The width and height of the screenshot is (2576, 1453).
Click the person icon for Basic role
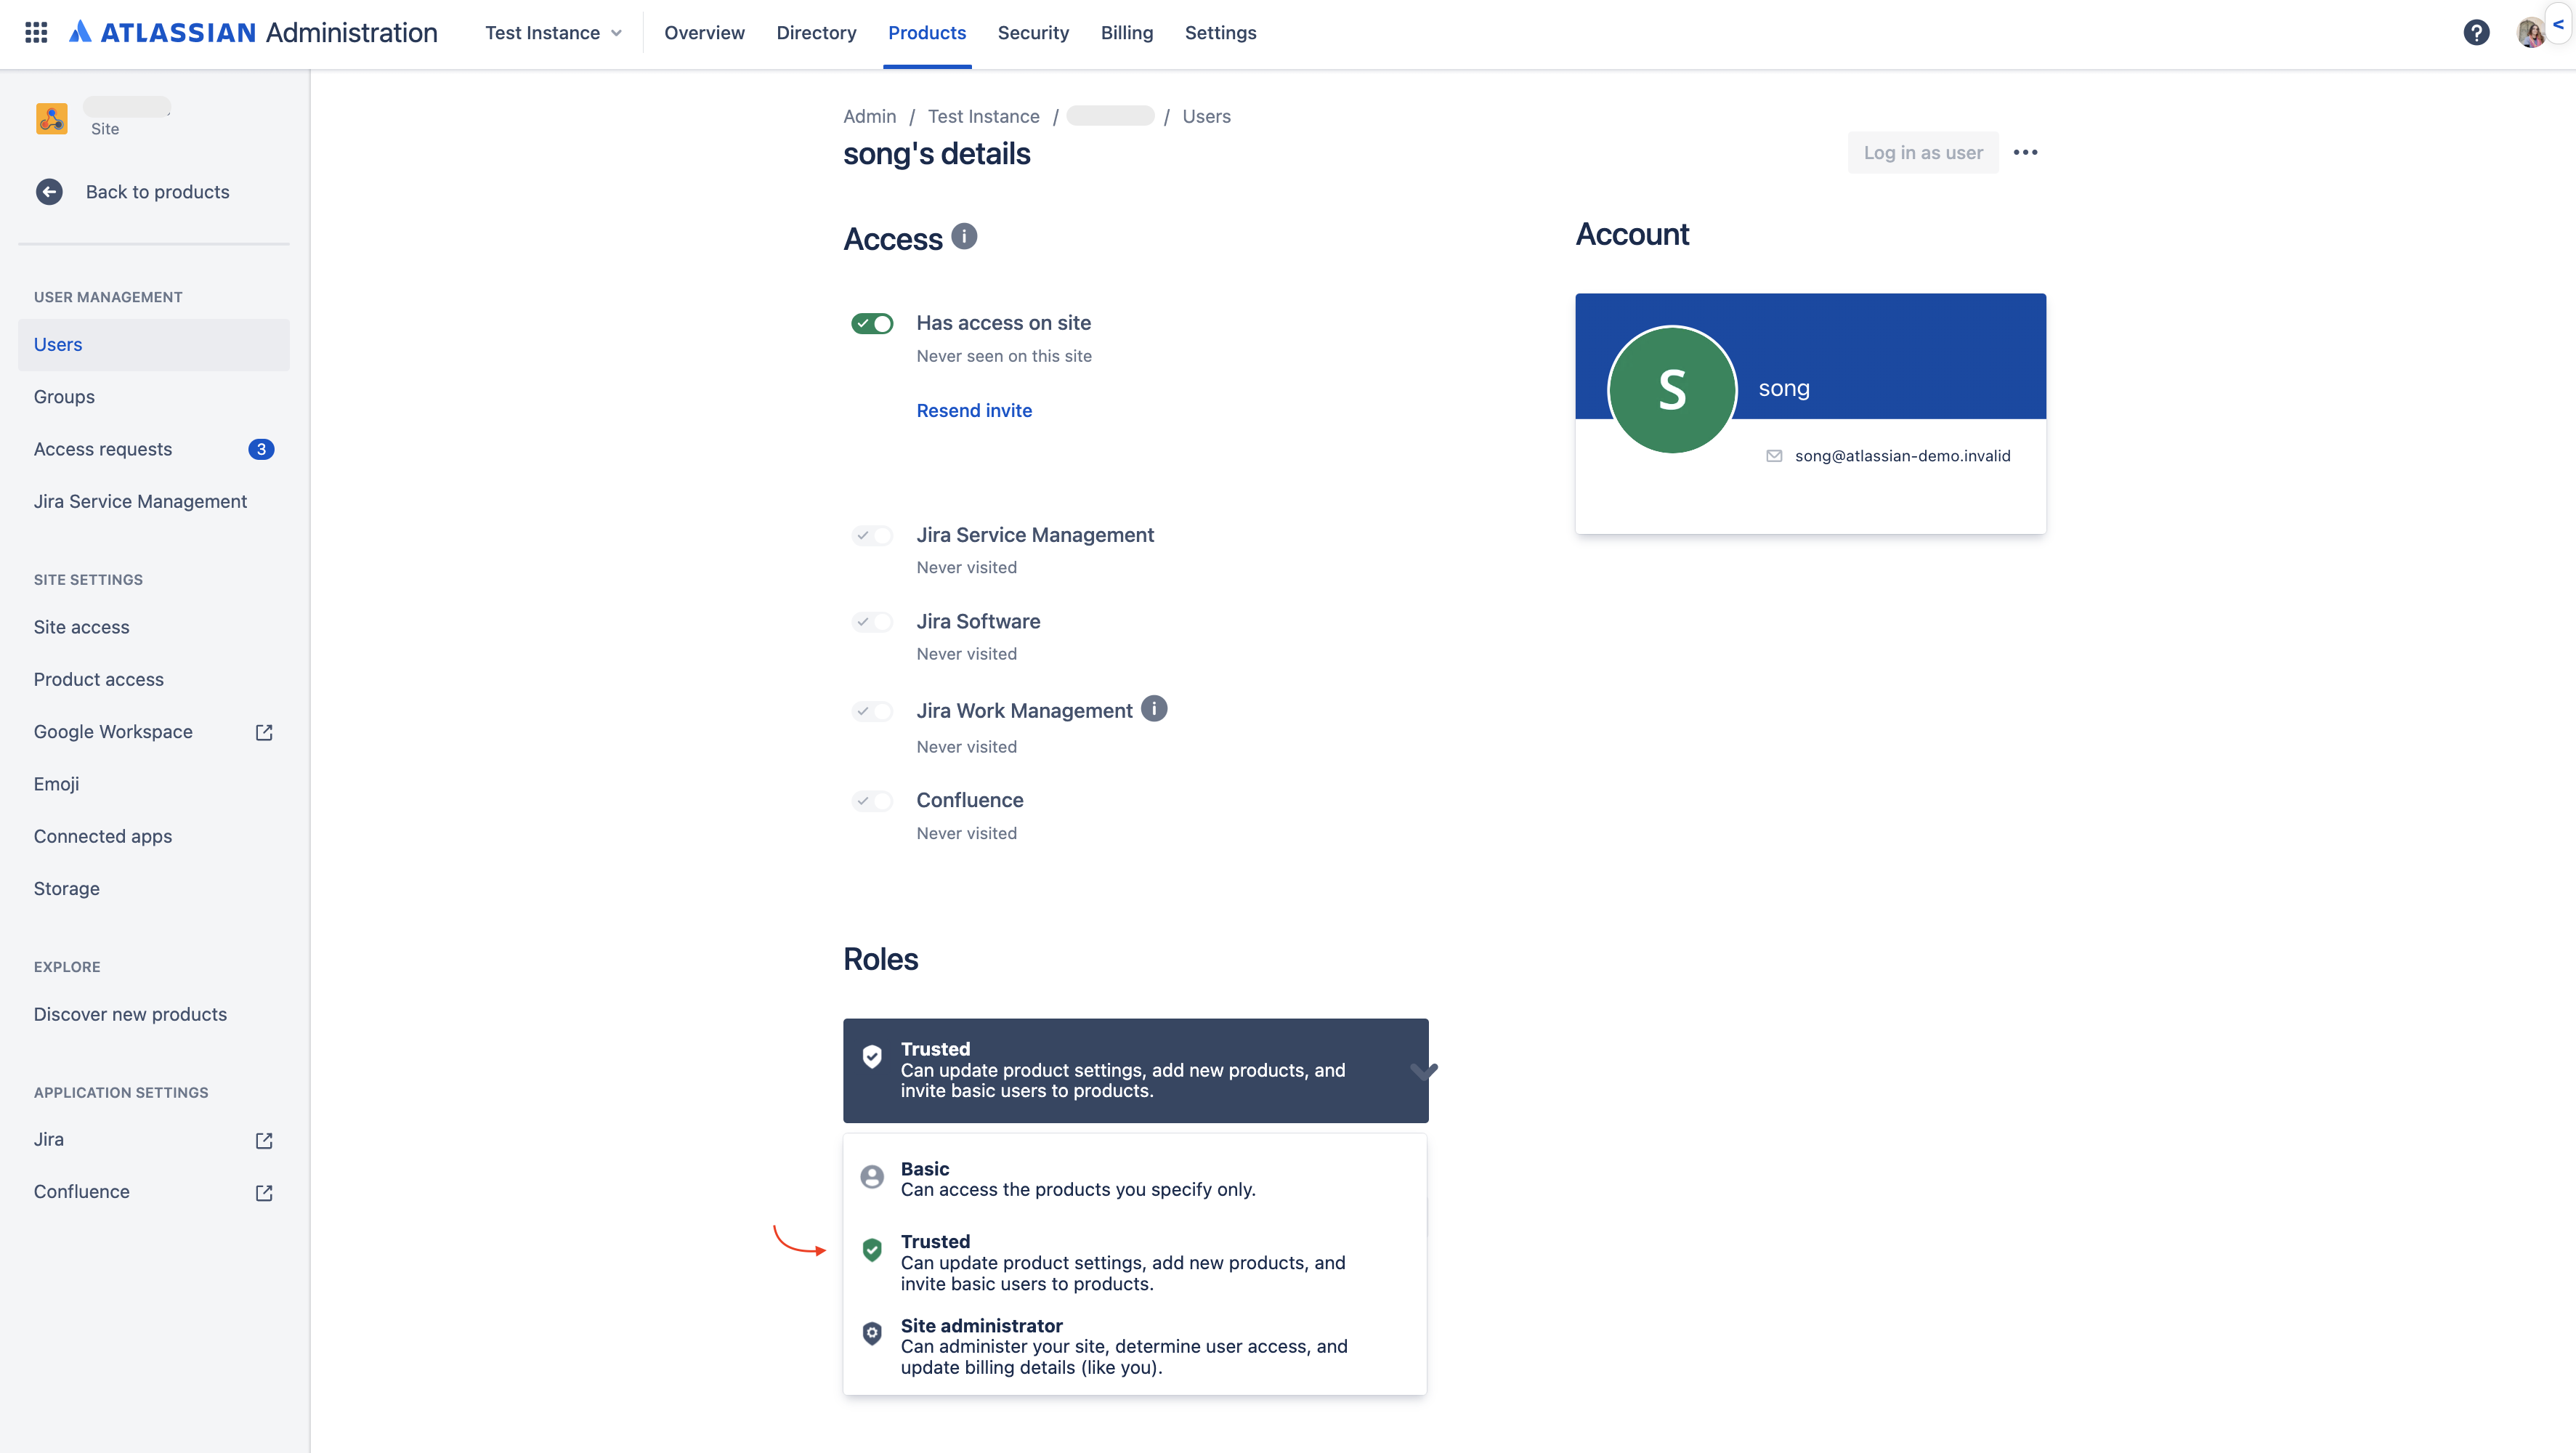pyautogui.click(x=872, y=1177)
